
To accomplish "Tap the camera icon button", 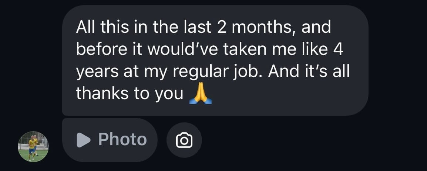I will [x=184, y=140].
